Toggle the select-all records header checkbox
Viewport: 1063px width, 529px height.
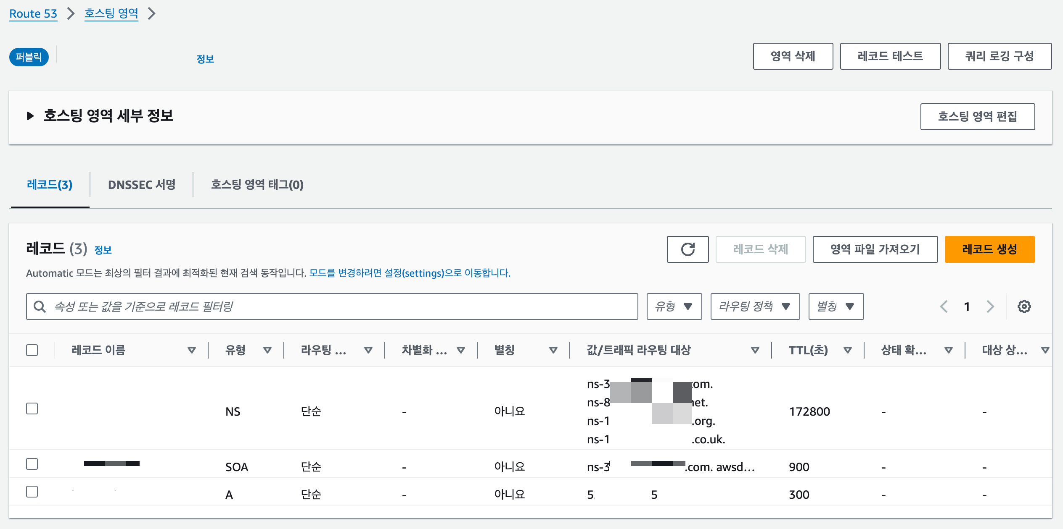[x=32, y=350]
